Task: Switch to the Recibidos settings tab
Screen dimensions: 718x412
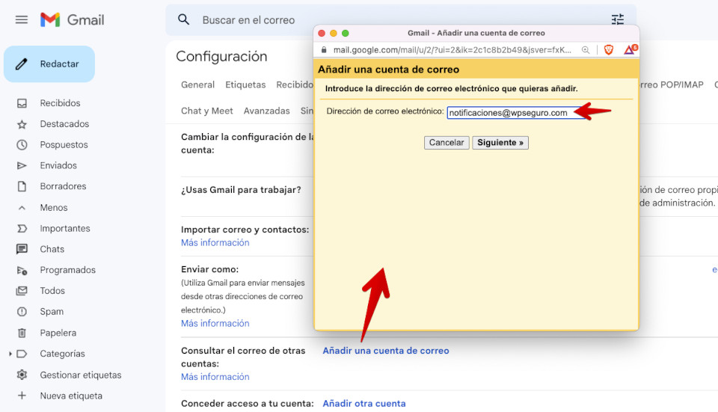Action: pyautogui.click(x=295, y=84)
